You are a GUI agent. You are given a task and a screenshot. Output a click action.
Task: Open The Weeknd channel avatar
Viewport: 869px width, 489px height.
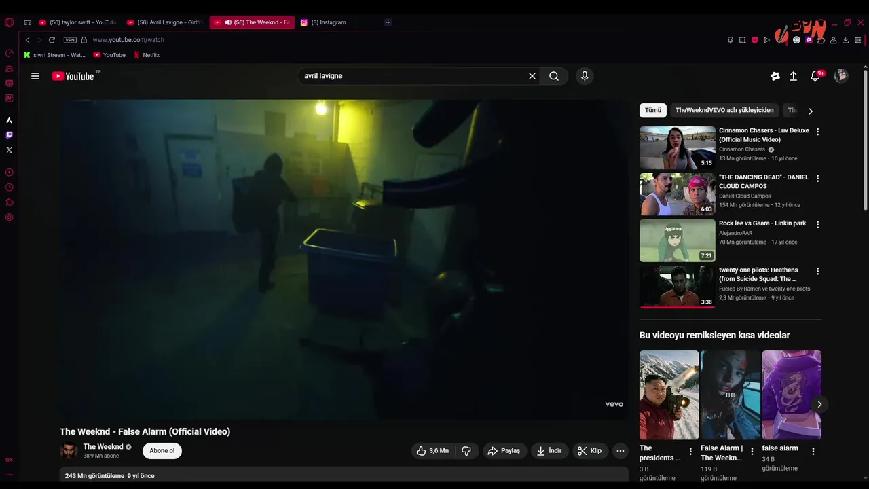pyautogui.click(x=69, y=450)
